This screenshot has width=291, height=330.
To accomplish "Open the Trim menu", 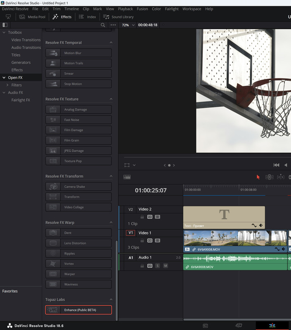I will click(x=57, y=9).
